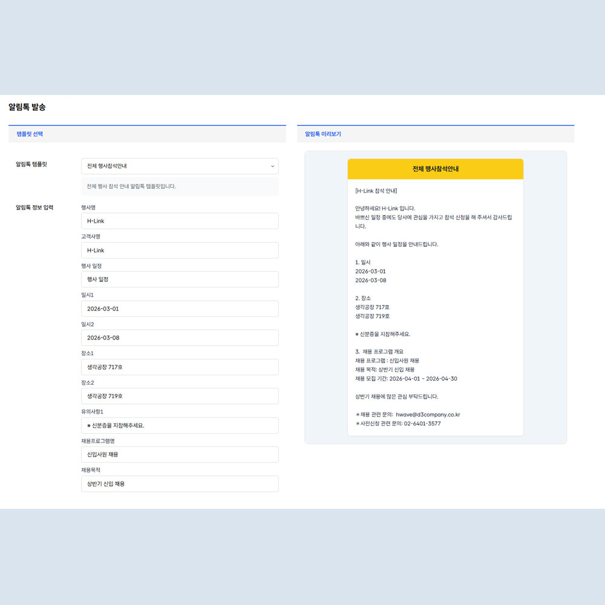Select the 일시1 field with 2026-03-01

[x=180, y=309]
